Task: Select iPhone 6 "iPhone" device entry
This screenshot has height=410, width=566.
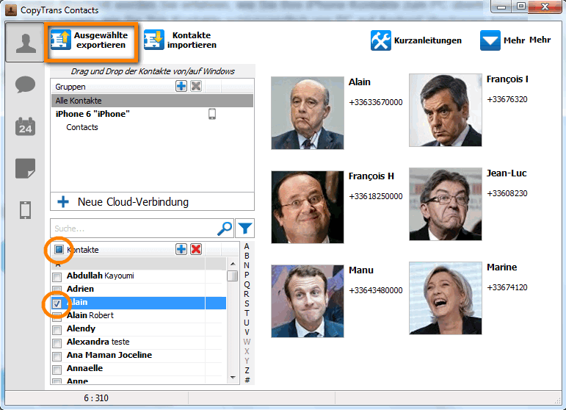Action: point(92,114)
